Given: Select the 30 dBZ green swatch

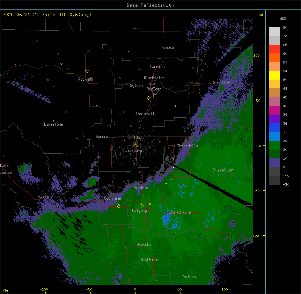Looking at the screenshot, I should click(274, 145).
